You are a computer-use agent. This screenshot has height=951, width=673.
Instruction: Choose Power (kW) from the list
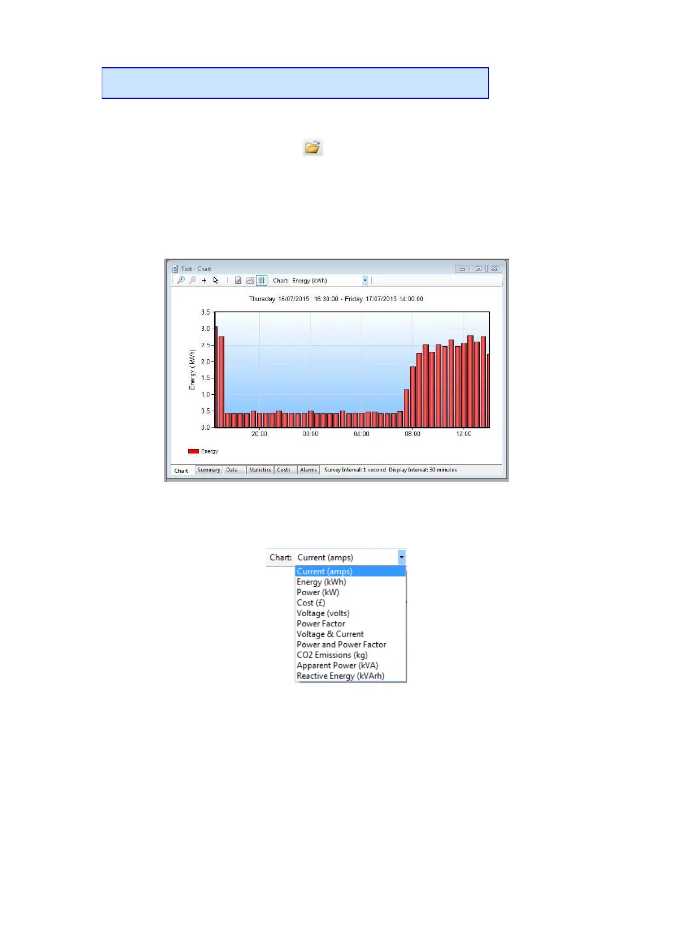(350, 592)
